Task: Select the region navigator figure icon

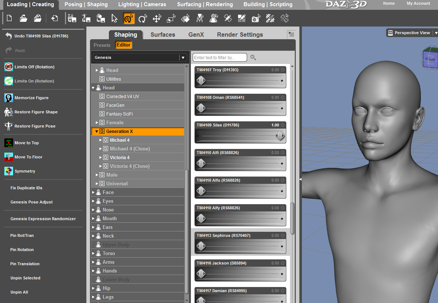Action: click(x=214, y=18)
